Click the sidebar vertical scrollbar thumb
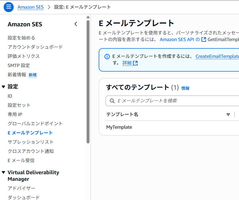The width and height of the screenshot is (239, 200). click(x=88, y=82)
